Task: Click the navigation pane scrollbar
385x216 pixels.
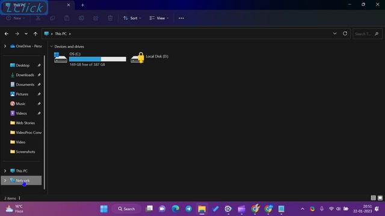Action: coord(45,122)
